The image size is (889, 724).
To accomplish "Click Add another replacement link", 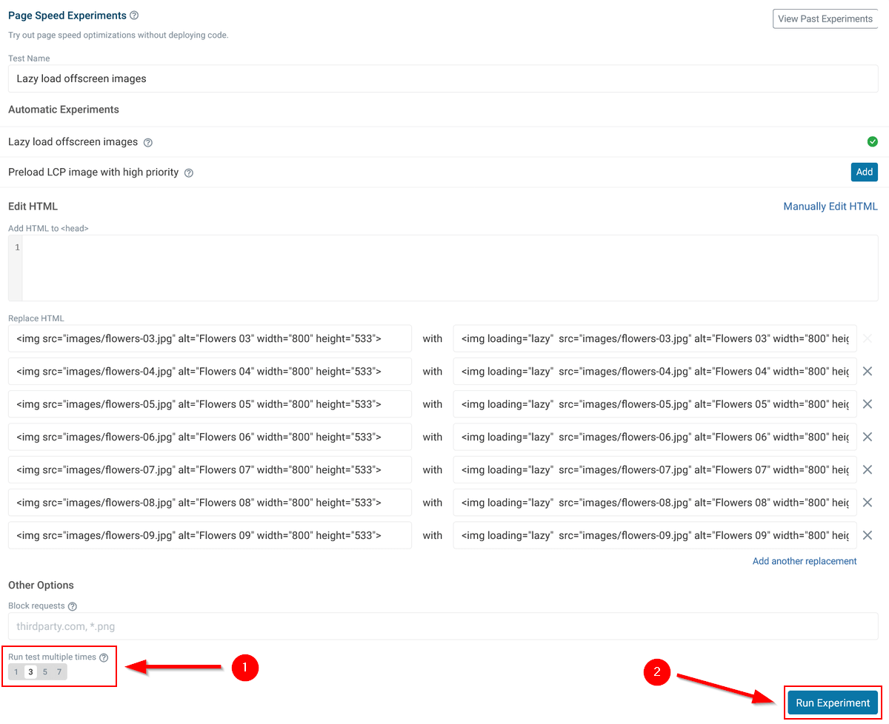I will pyautogui.click(x=805, y=561).
